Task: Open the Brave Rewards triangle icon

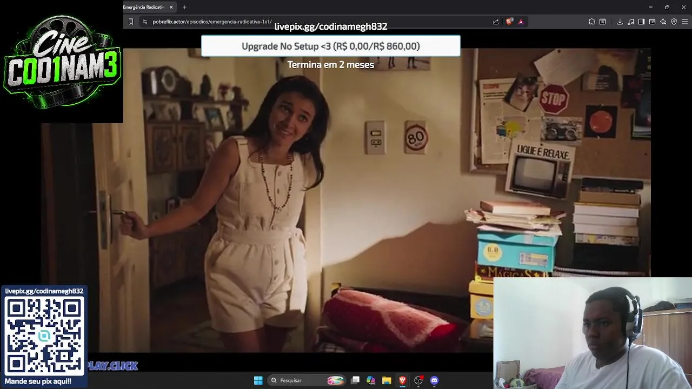Action: (521, 22)
